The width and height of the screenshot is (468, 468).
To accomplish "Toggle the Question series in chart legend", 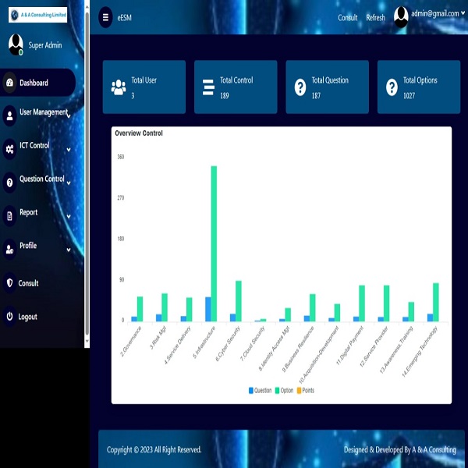I will pos(260,390).
